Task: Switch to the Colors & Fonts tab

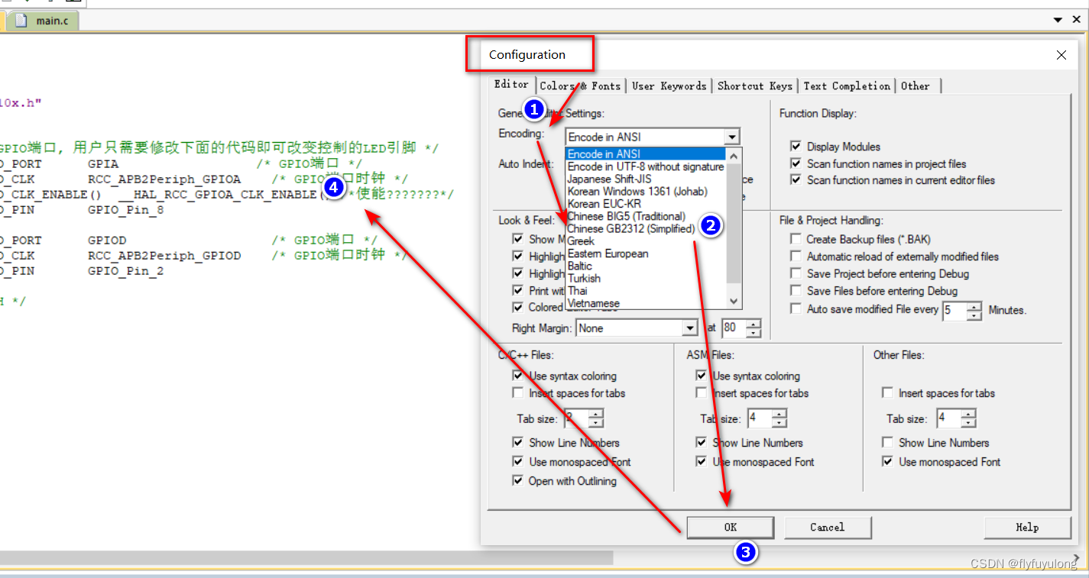Action: 580,86
